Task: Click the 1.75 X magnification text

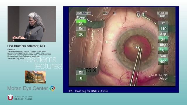Action: coord(89,70)
